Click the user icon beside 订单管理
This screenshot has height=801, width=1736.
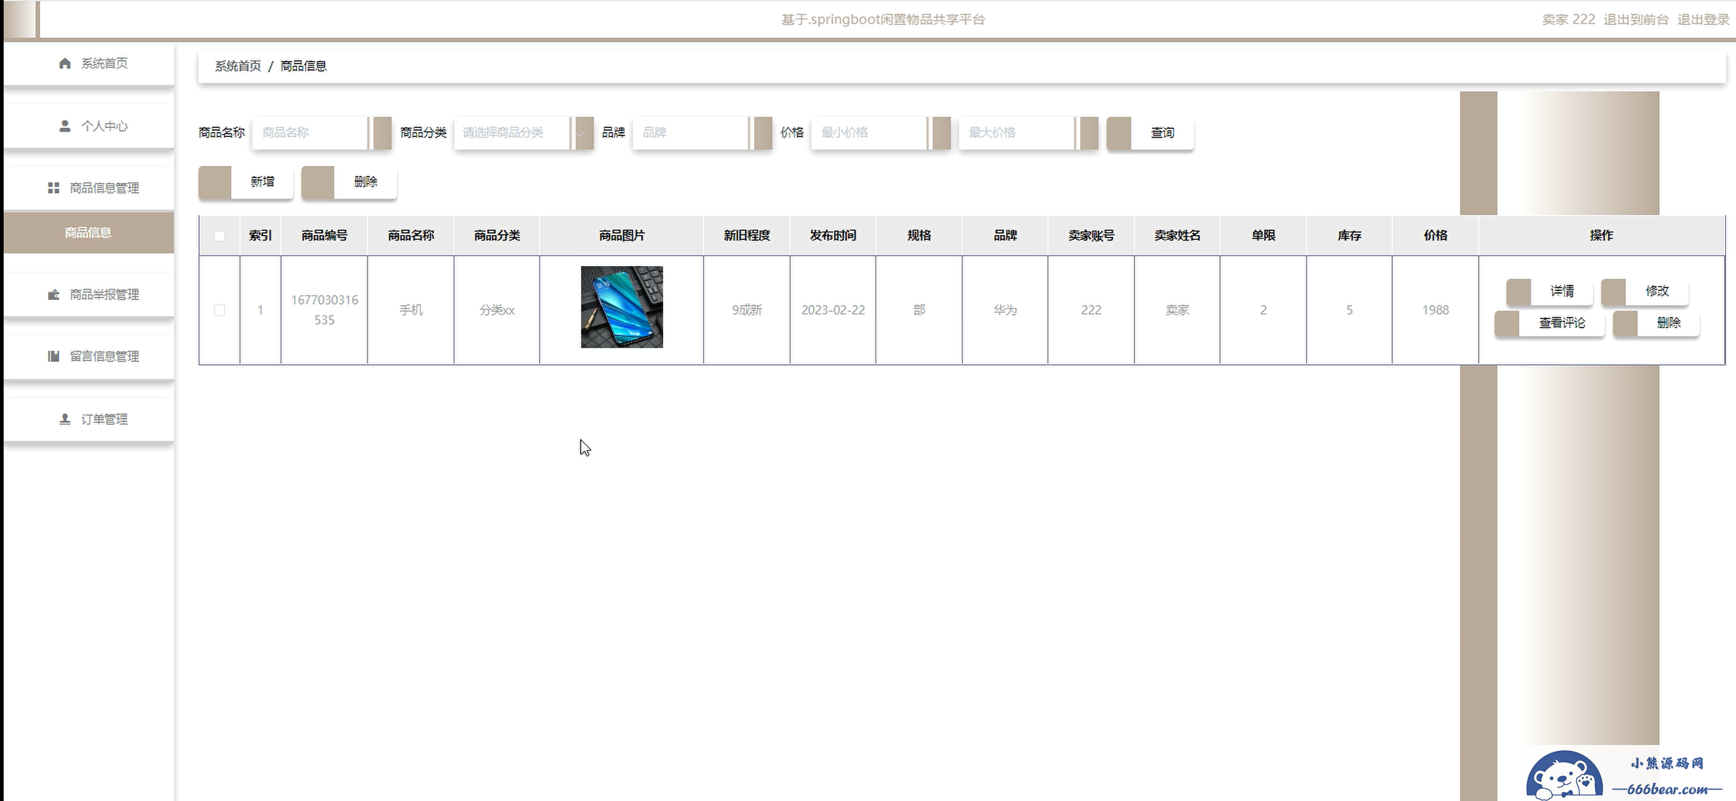point(65,419)
